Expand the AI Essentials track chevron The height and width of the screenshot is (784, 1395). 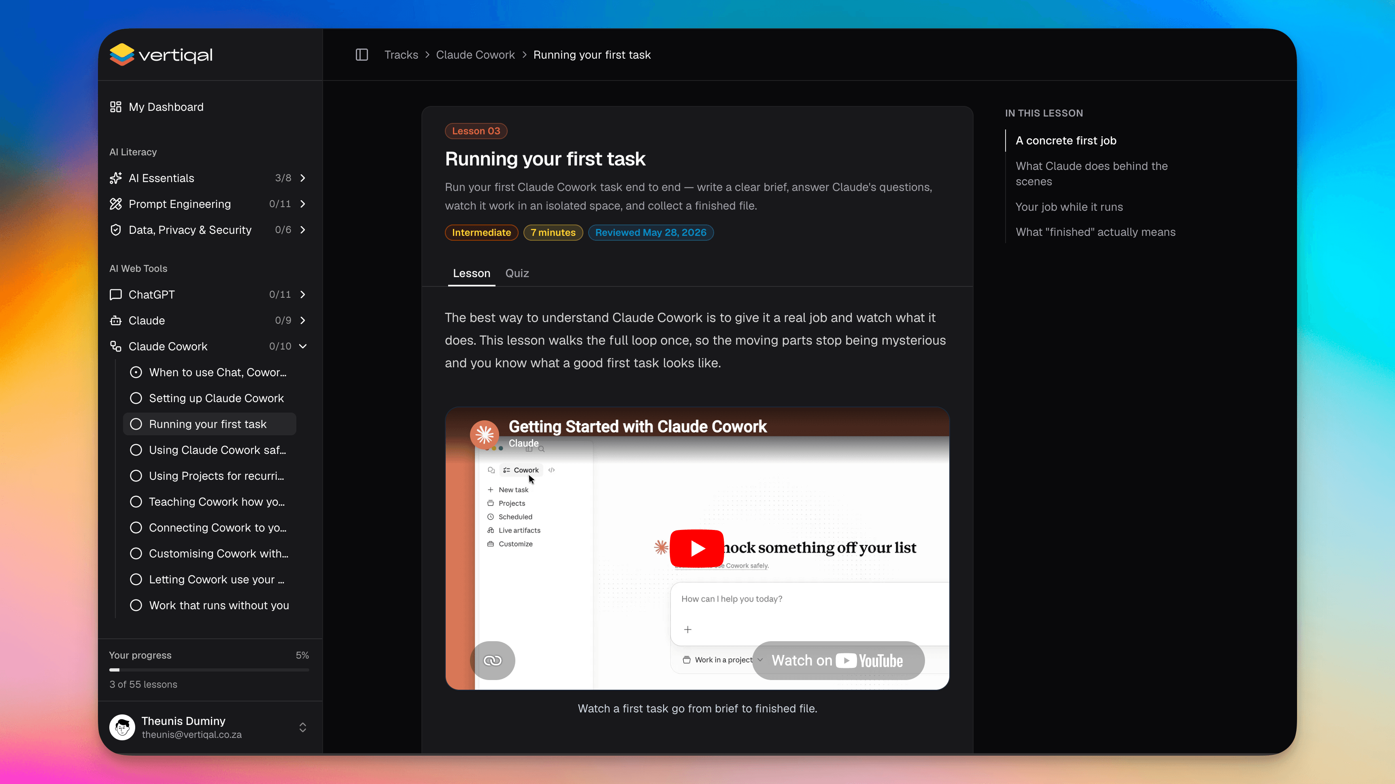pyautogui.click(x=303, y=178)
